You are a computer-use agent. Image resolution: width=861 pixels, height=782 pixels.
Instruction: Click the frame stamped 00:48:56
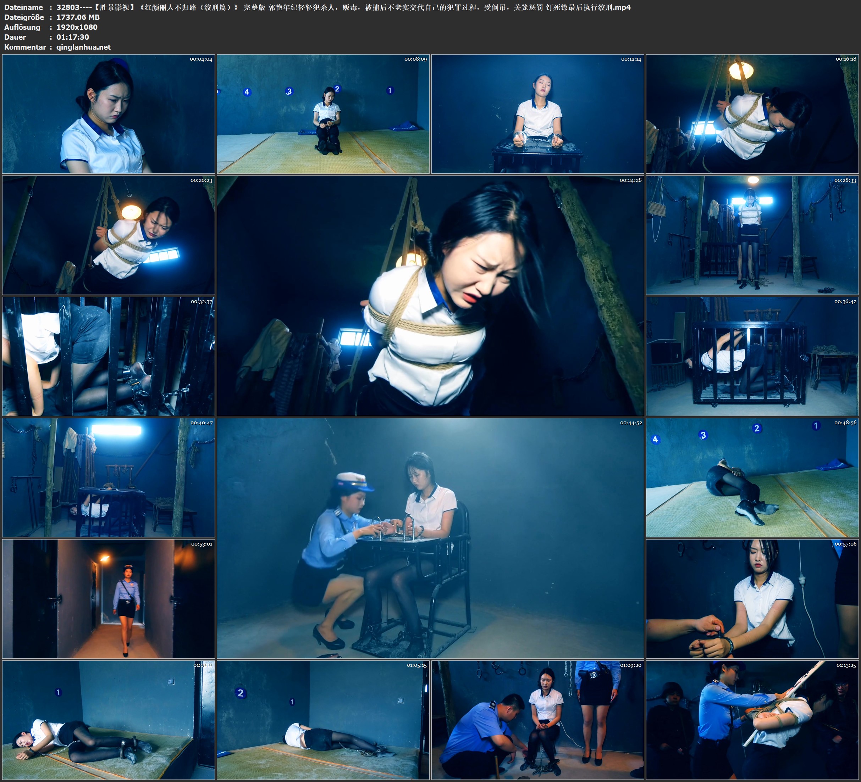[x=752, y=477]
